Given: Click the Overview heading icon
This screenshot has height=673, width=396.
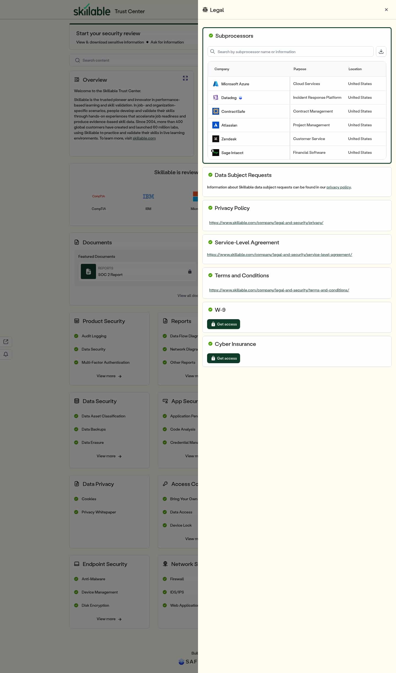Looking at the screenshot, I should tap(77, 80).
